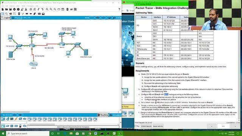Image resolution: width=242 pixels, height=136 pixels.
Task: Click the device list horizontal scrollbar
Action: 42,124
